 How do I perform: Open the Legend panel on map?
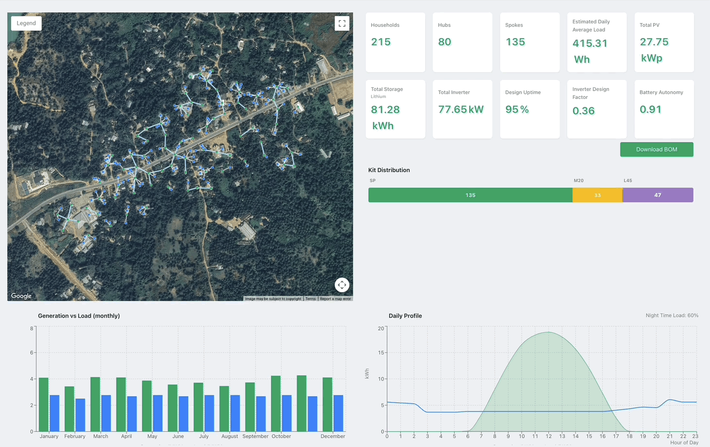26,23
